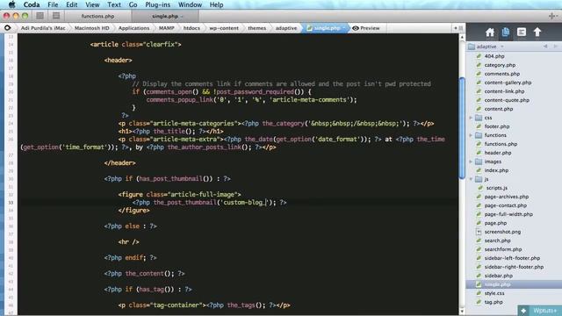Viewport: 562px width, 316px height.
Task: Expand the css folder
Action: [471, 118]
